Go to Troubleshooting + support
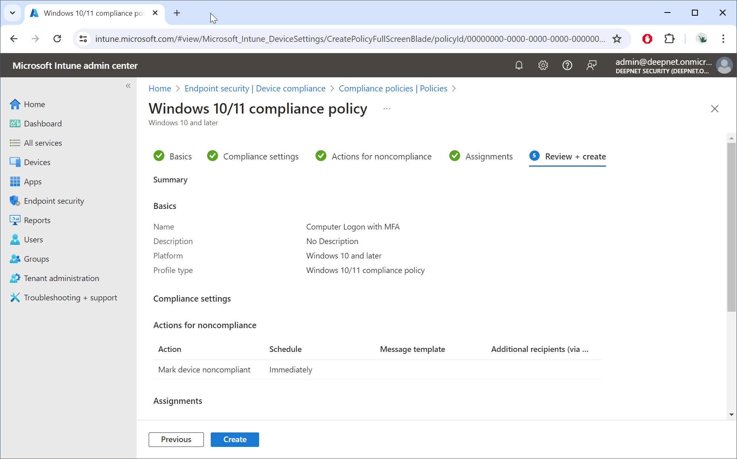The image size is (737, 459). pos(70,298)
